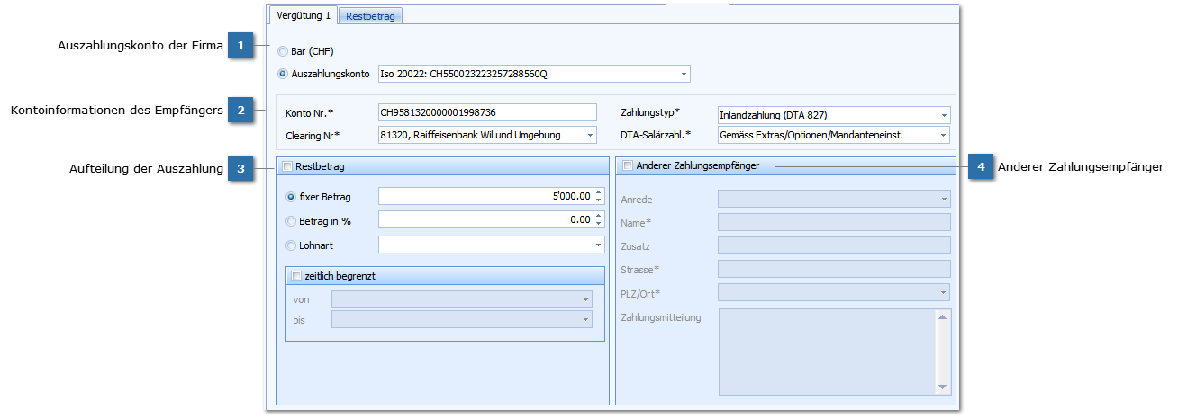Screen dimensions: 1178x418
Task: Select the Bar (CHF) radio option
Action: pyautogui.click(x=283, y=52)
